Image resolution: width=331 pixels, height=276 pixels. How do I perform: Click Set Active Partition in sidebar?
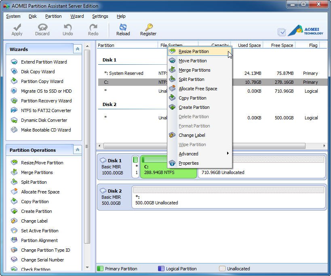coord(40,231)
